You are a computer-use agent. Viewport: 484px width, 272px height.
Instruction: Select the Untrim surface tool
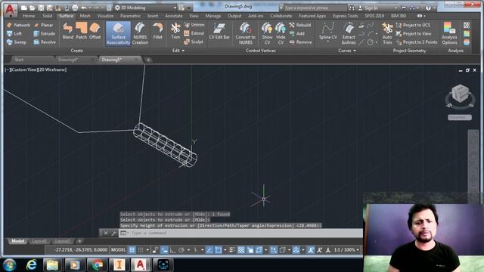coord(194,25)
